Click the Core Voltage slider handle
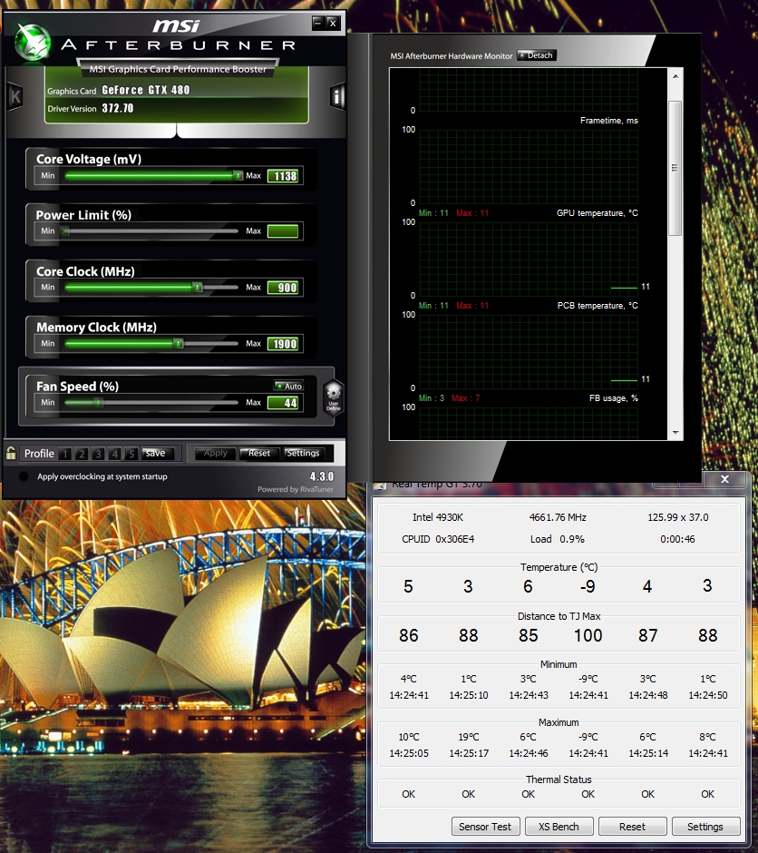The height and width of the screenshot is (853, 758). pos(238,175)
